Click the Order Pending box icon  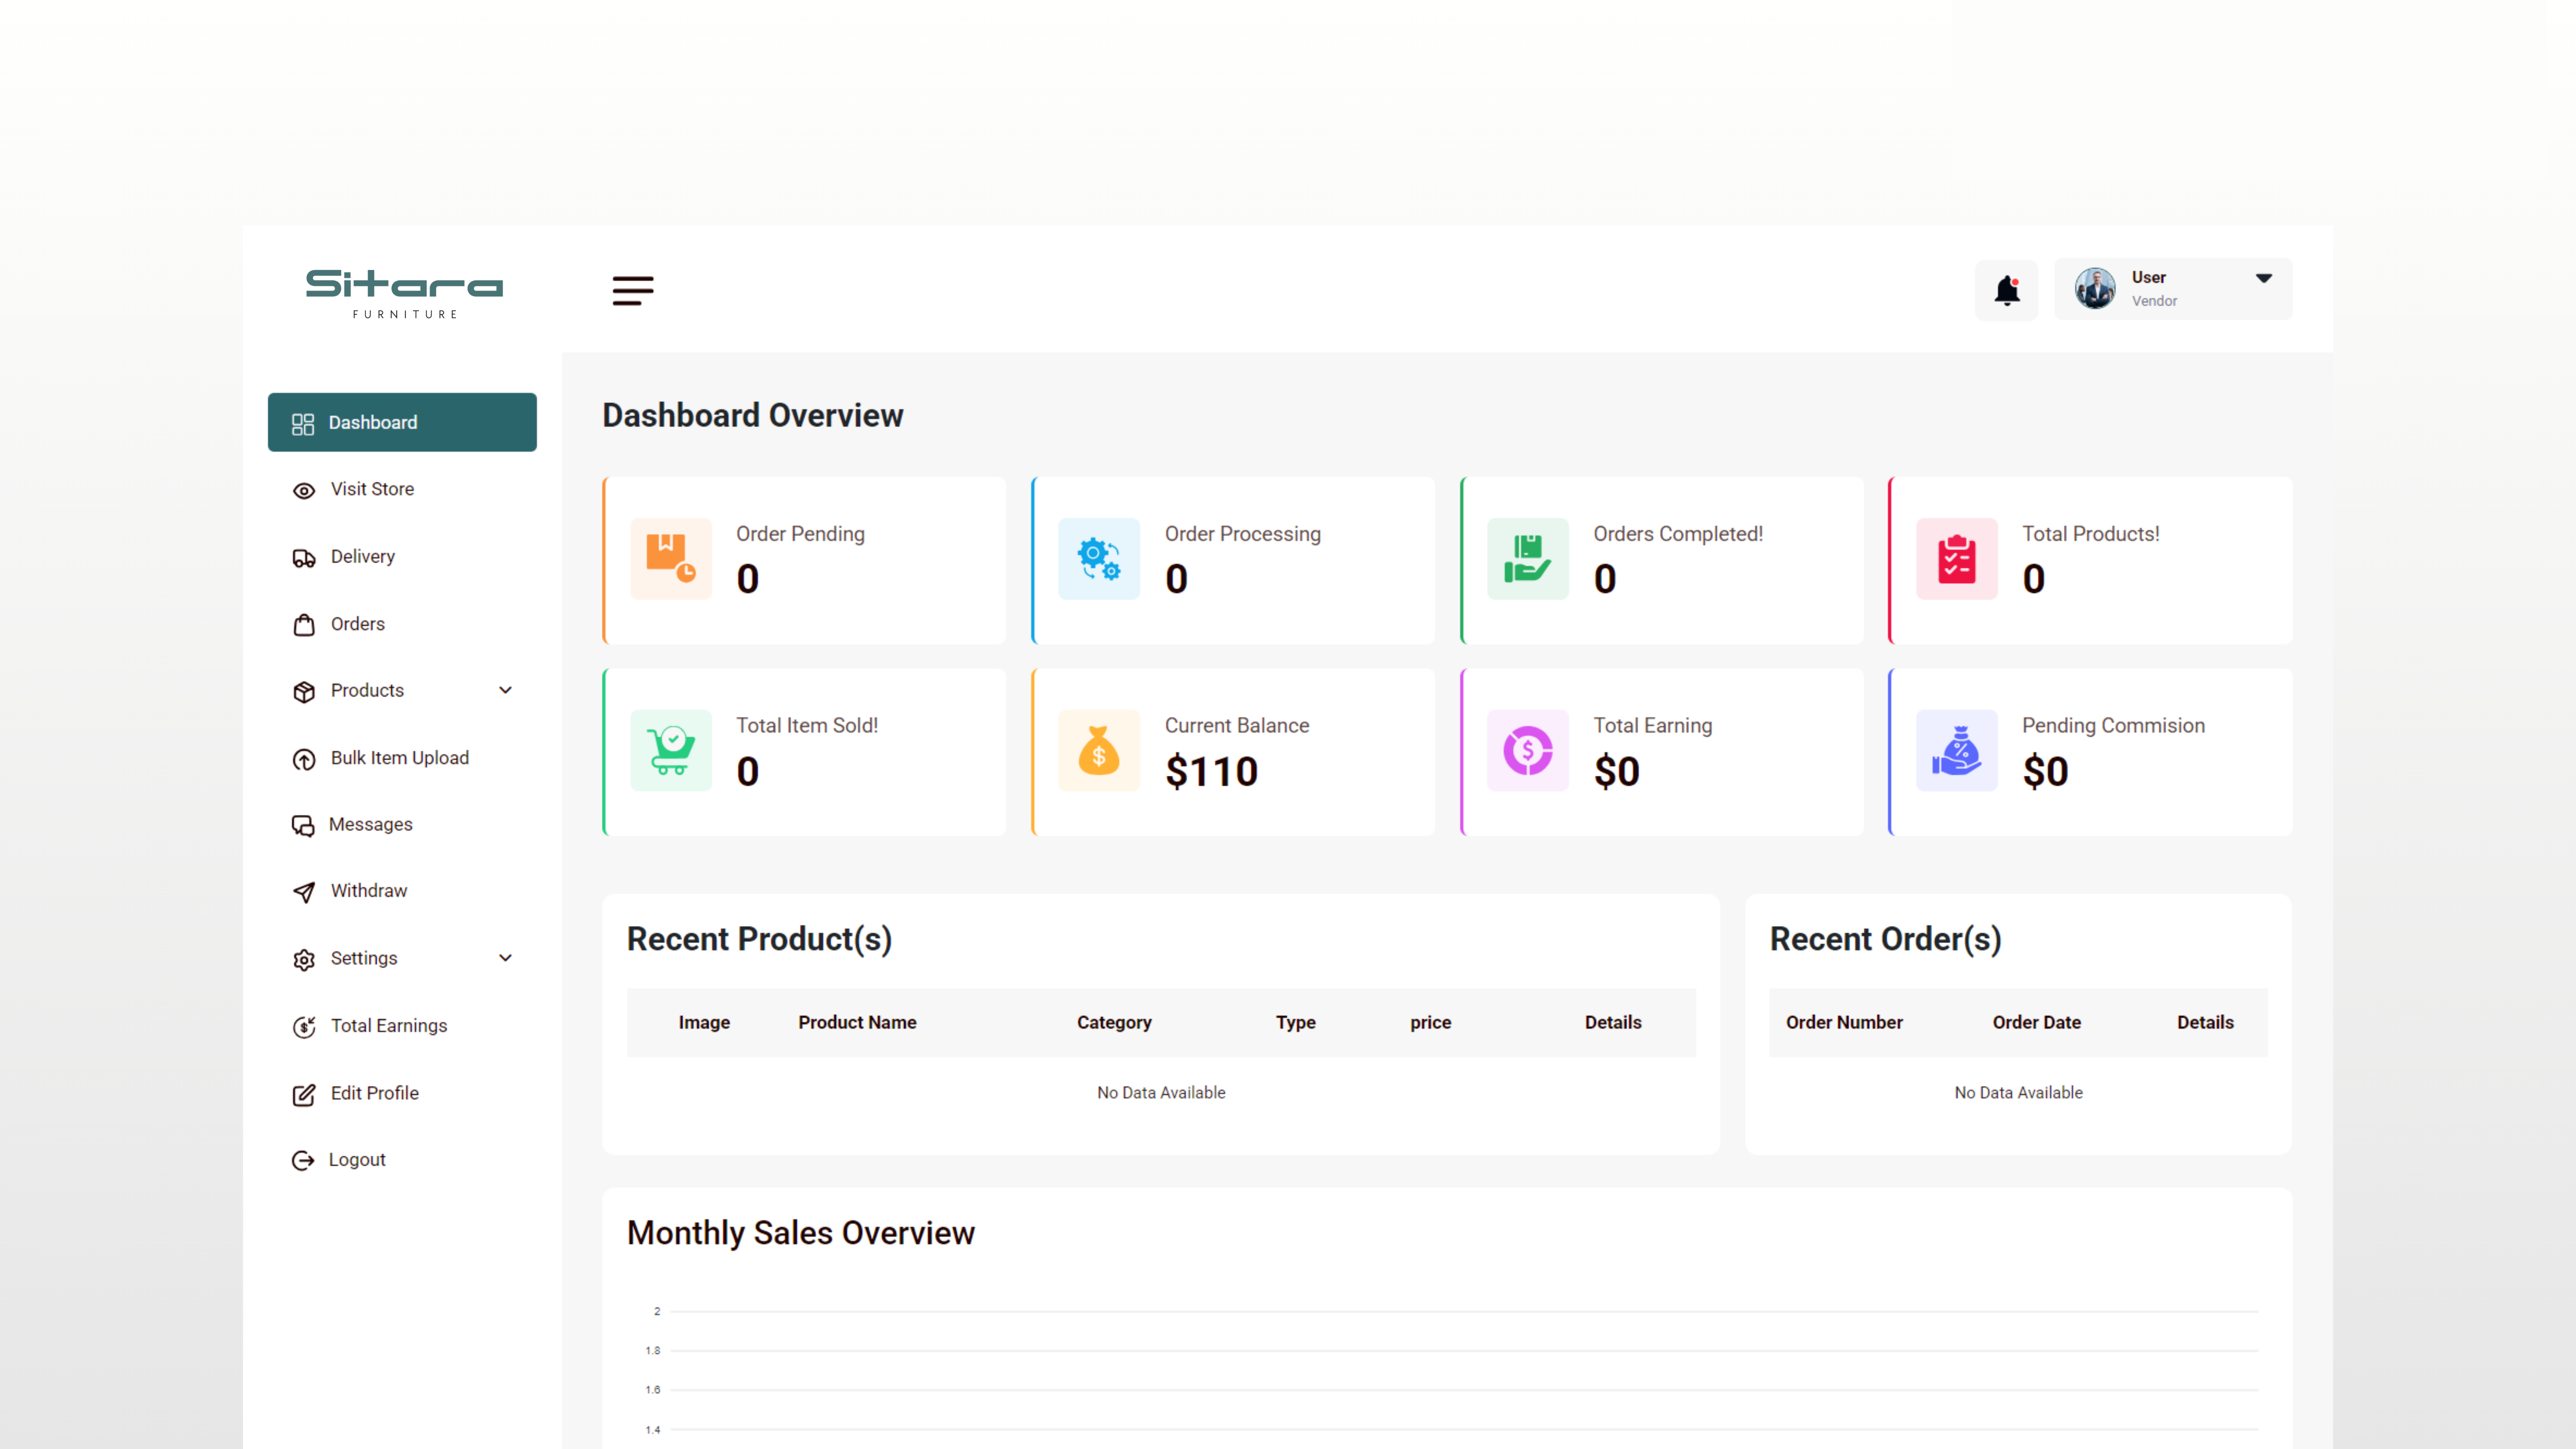click(x=670, y=558)
